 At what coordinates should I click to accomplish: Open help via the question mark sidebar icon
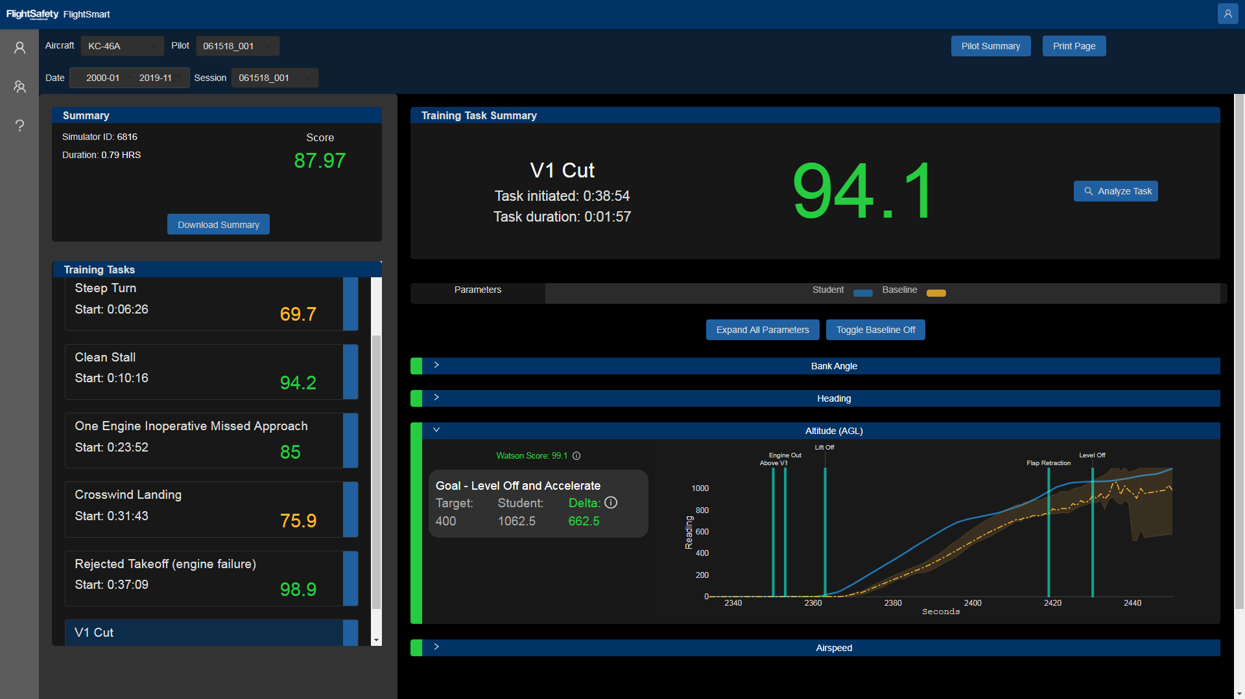[19, 125]
